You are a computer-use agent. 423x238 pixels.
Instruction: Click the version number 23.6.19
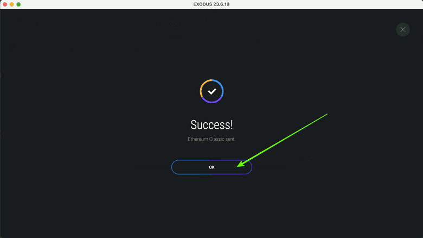coord(221,4)
